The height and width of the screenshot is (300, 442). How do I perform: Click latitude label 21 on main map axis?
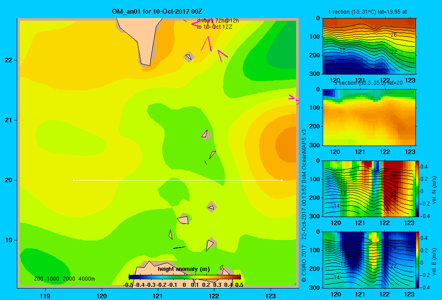9,120
